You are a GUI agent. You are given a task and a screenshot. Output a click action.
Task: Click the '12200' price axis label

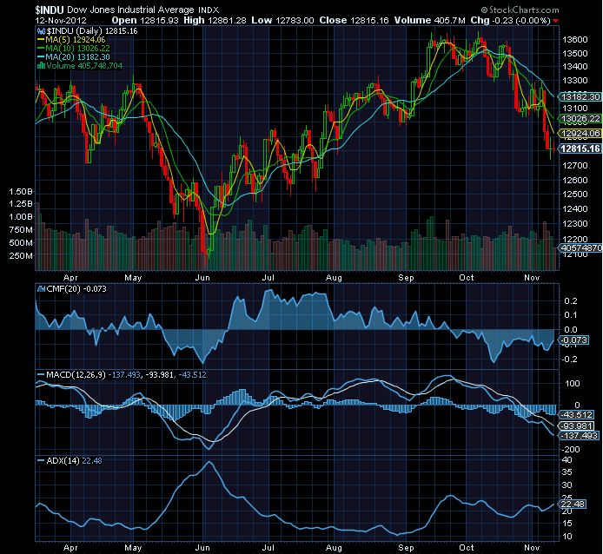pos(575,239)
